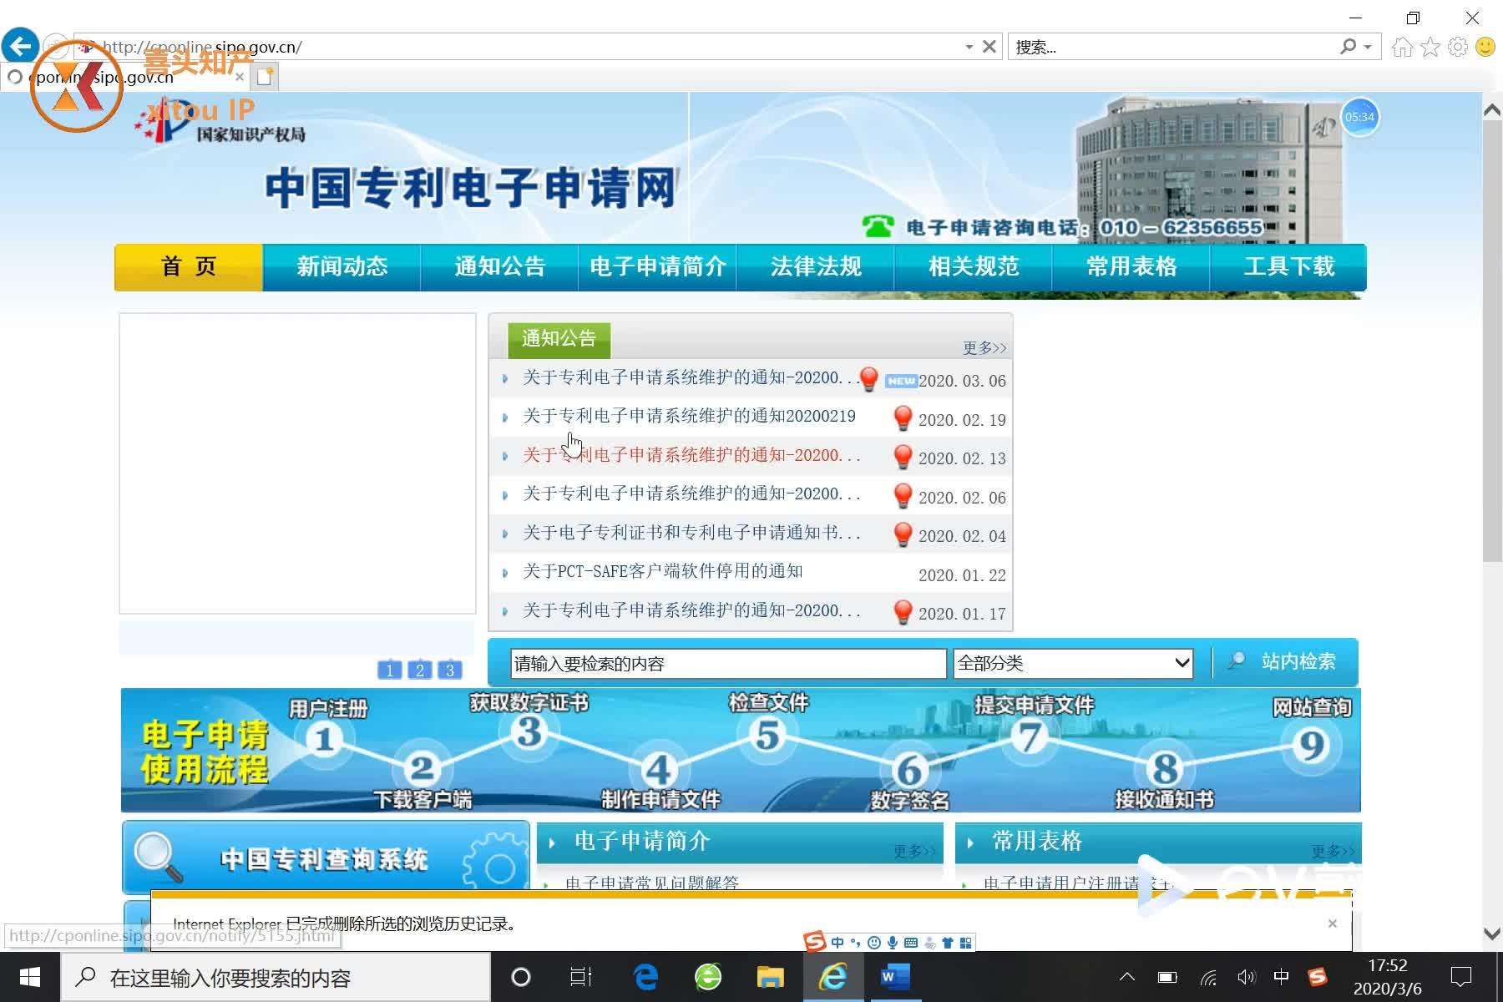Open the red highlighted notice dated 2020.02.13
Screen dimensions: 1503x1002
tap(691, 455)
